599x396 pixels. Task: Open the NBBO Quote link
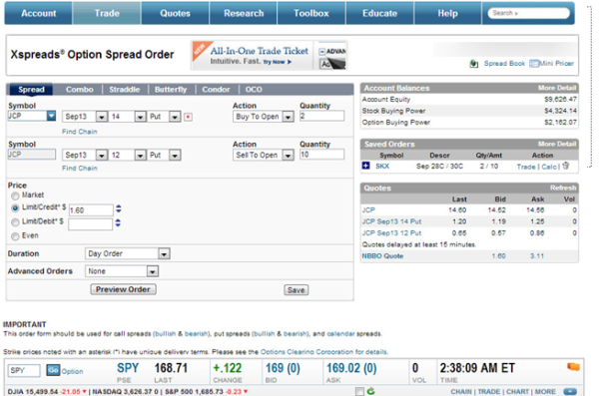(x=382, y=255)
